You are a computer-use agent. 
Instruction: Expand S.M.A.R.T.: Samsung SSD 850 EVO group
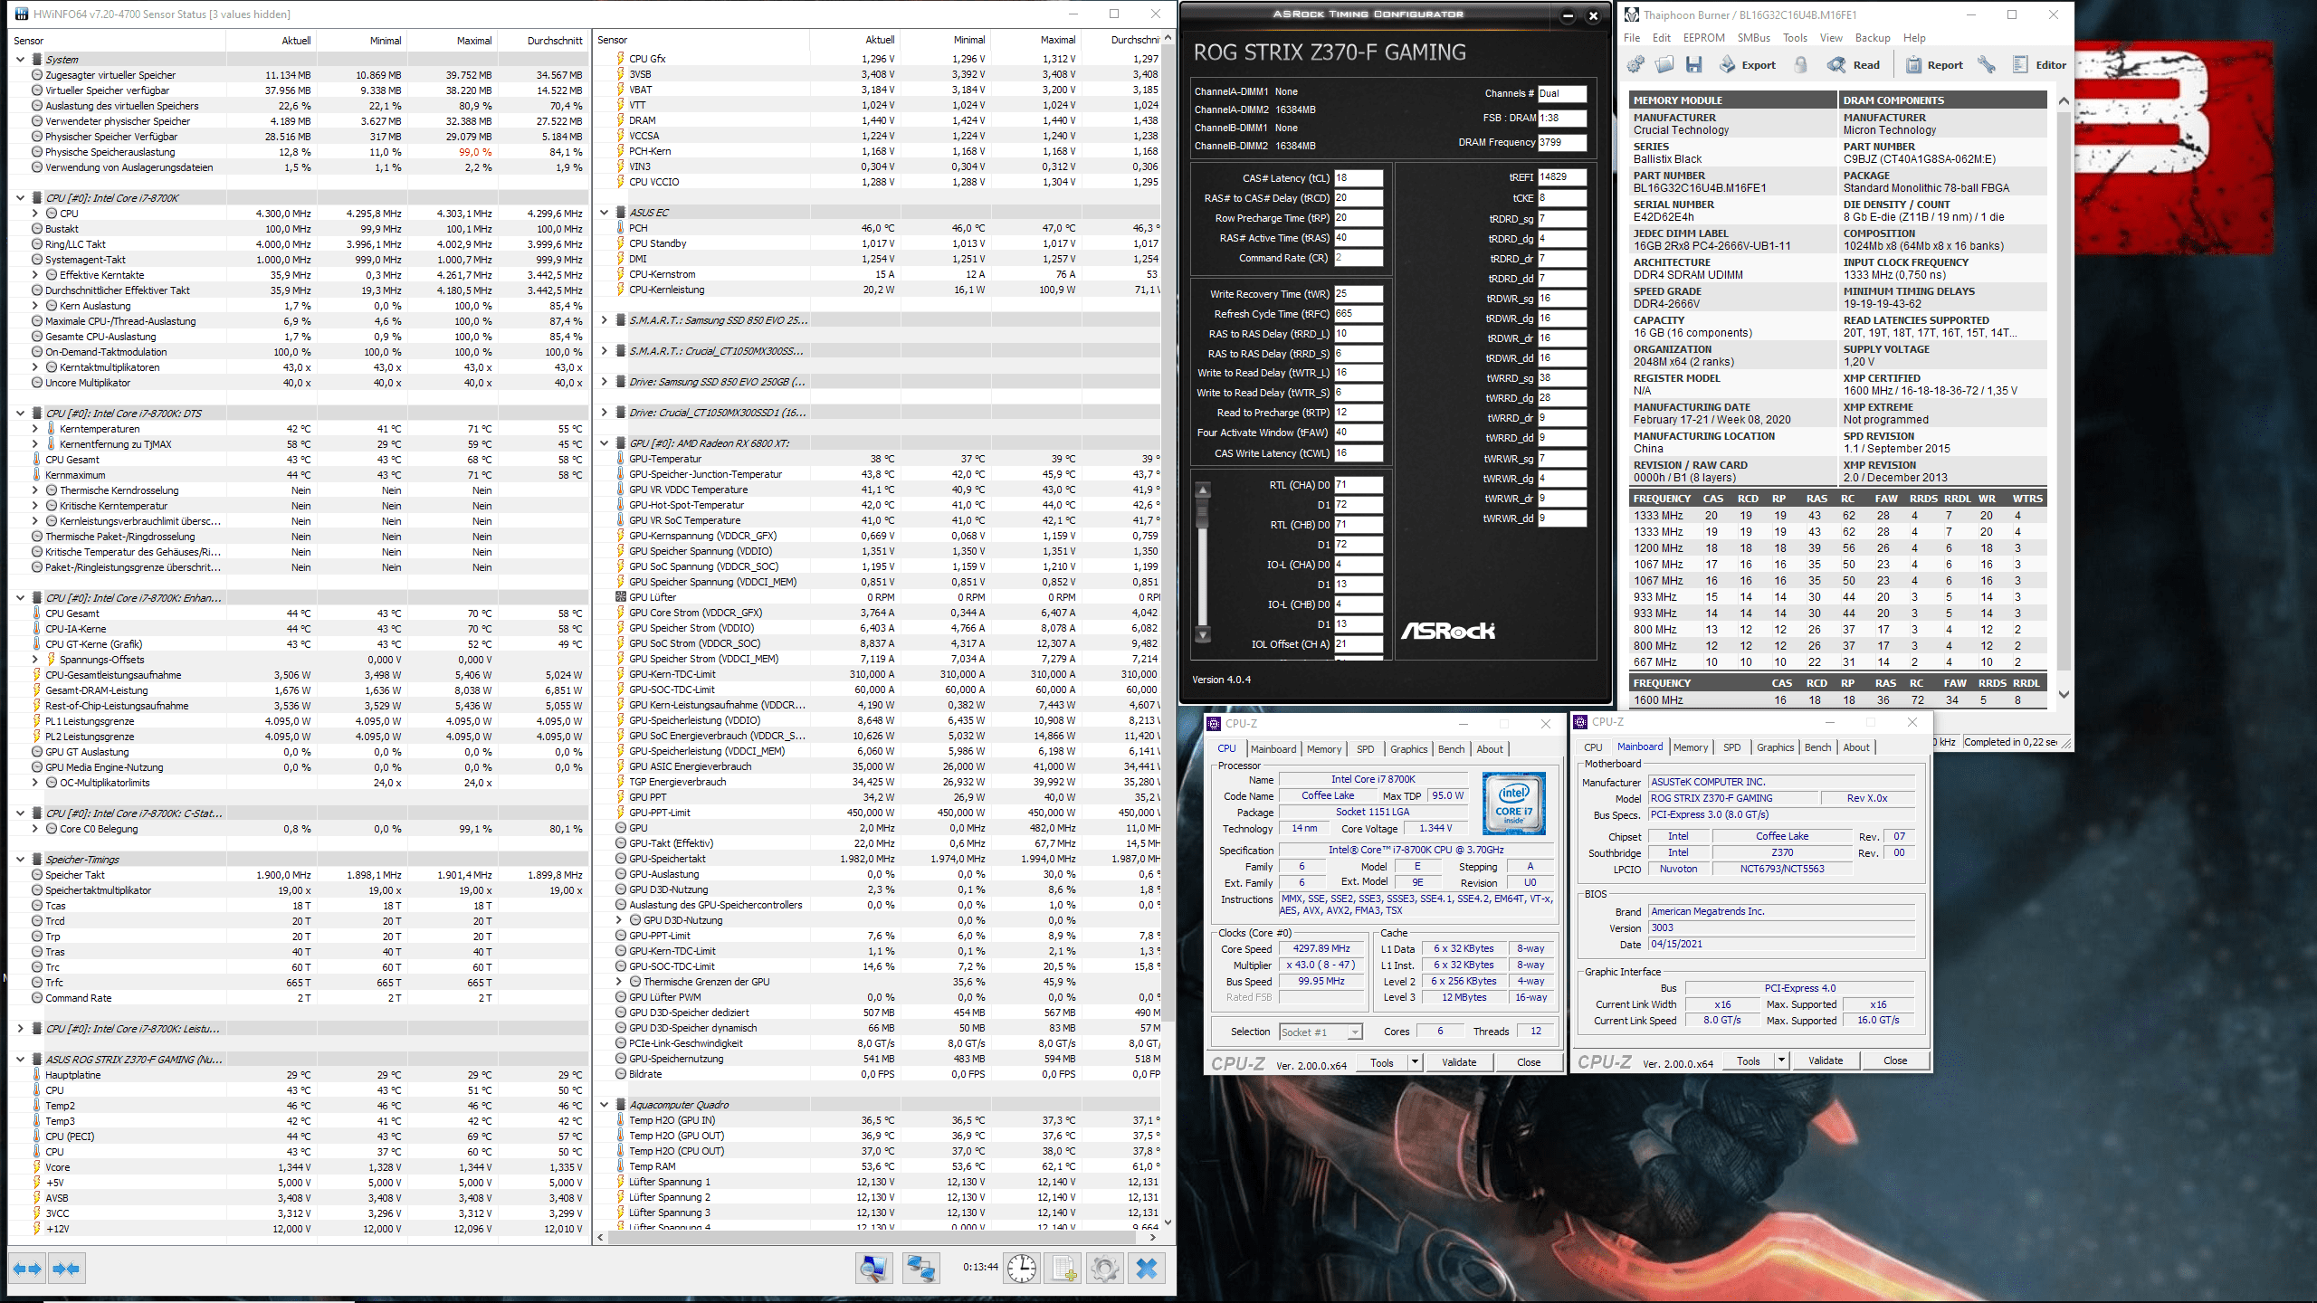click(605, 320)
